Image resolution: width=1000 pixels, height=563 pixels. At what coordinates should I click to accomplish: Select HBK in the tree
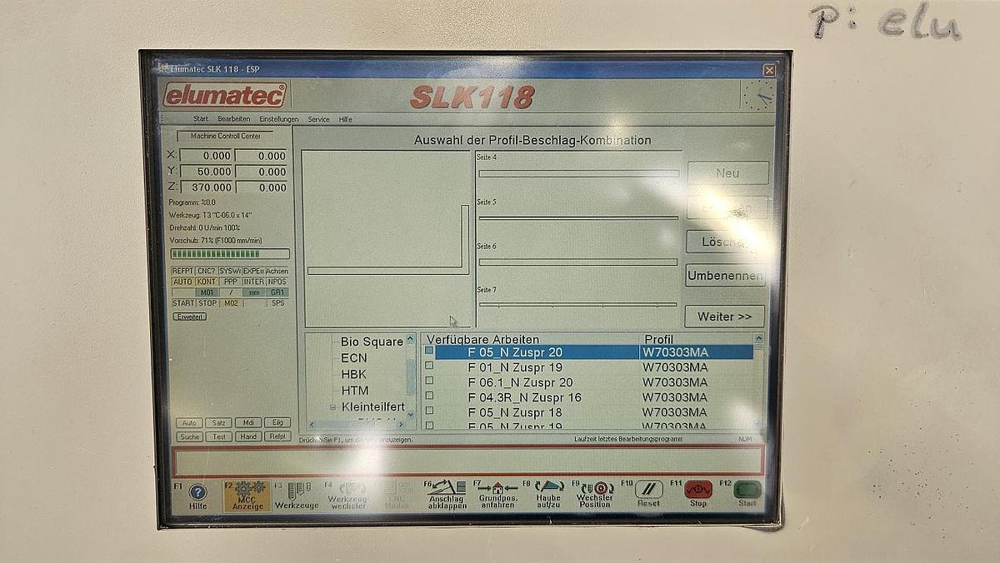click(353, 374)
